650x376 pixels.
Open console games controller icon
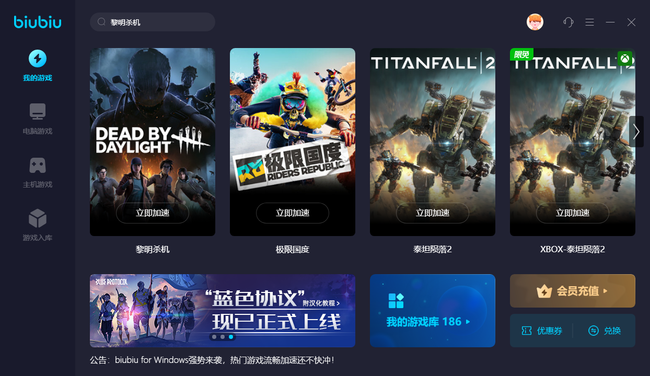point(37,165)
